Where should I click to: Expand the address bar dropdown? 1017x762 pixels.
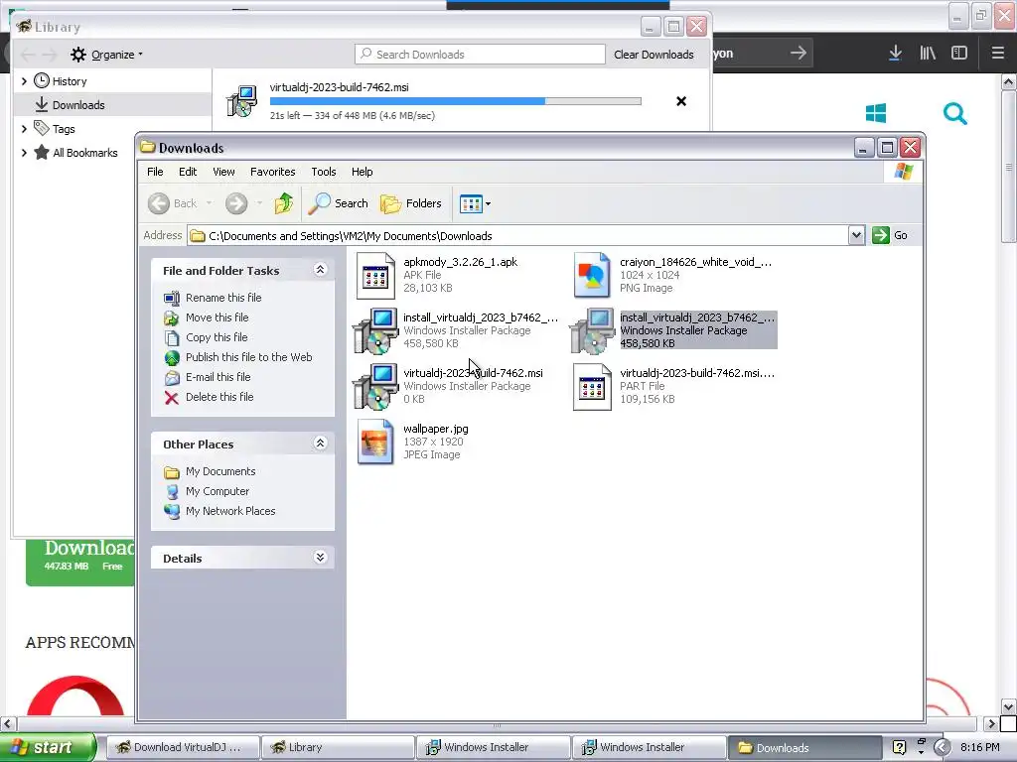856,235
